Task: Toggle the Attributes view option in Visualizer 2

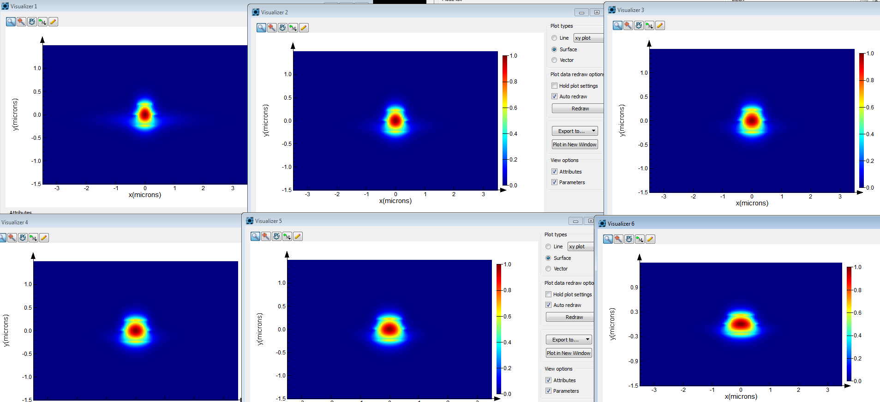Action: click(554, 172)
